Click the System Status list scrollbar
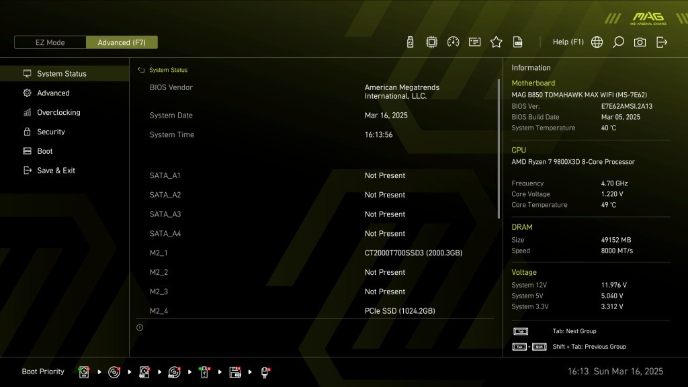688x387 pixels. point(499,148)
